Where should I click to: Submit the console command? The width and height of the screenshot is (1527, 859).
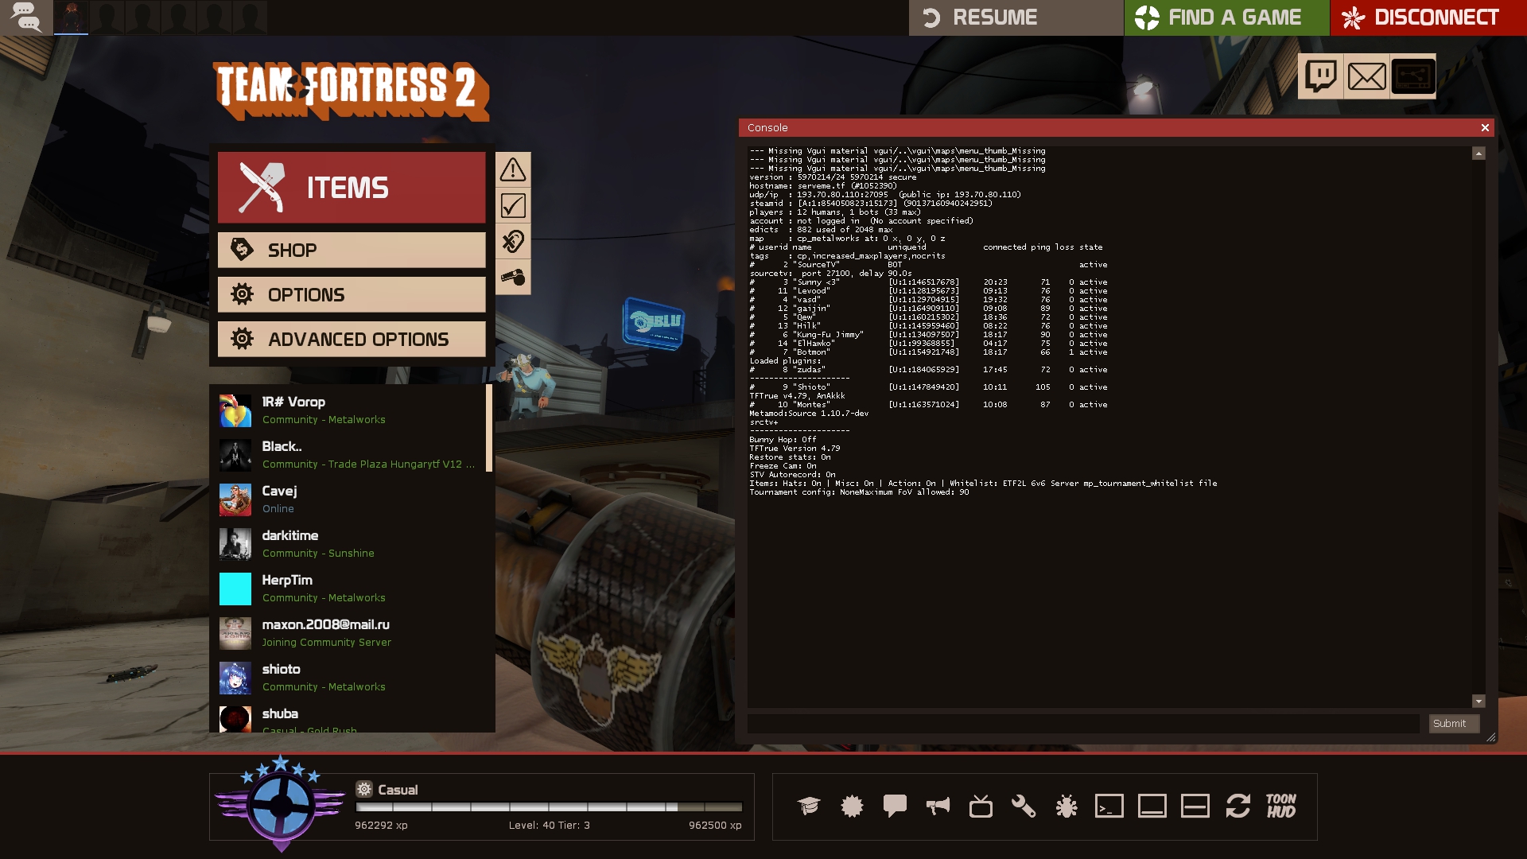click(x=1454, y=723)
